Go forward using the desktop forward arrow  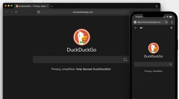tap(12, 12)
